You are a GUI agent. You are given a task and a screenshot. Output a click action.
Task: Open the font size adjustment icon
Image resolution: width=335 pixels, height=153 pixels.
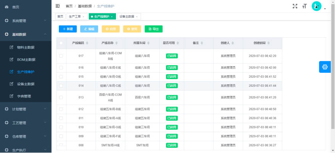point(304,6)
